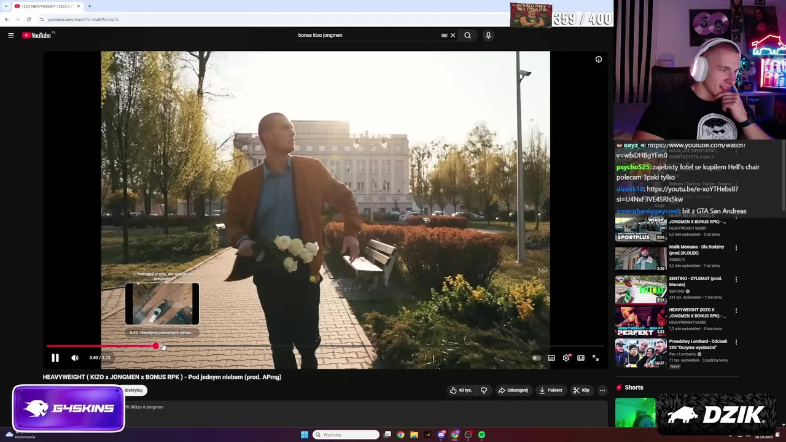This screenshot has width=786, height=442.
Task: Open options for SENTINO DYLEMAT video
Action: click(x=736, y=279)
